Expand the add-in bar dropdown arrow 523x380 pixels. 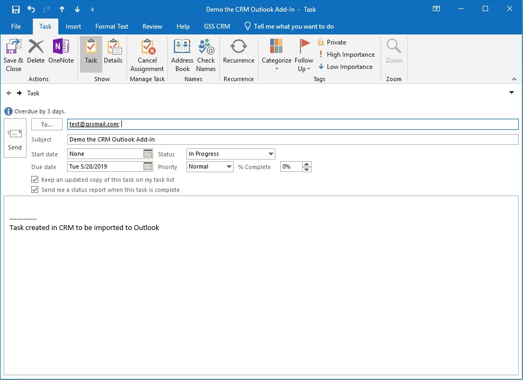click(512, 92)
